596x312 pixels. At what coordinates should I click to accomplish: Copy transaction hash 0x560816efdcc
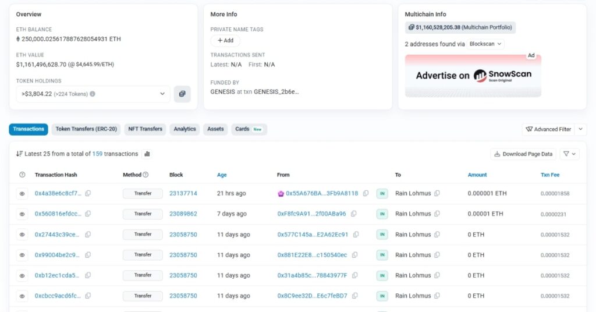[x=88, y=214]
